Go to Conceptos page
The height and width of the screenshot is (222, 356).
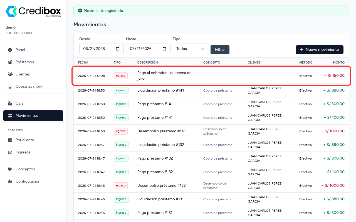(x=33, y=169)
